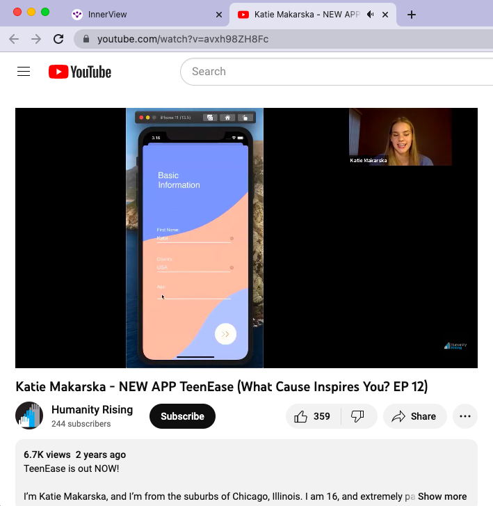Share this video
Image resolution: width=493 pixels, height=506 pixels.
(414, 416)
